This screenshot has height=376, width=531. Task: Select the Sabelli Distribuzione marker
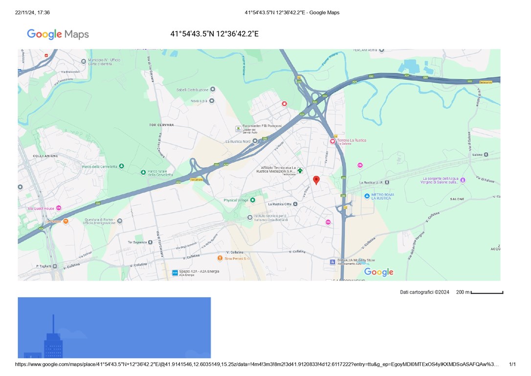click(x=213, y=90)
